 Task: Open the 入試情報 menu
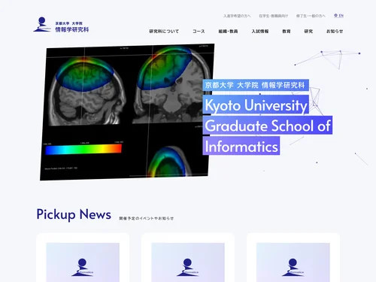click(x=260, y=32)
